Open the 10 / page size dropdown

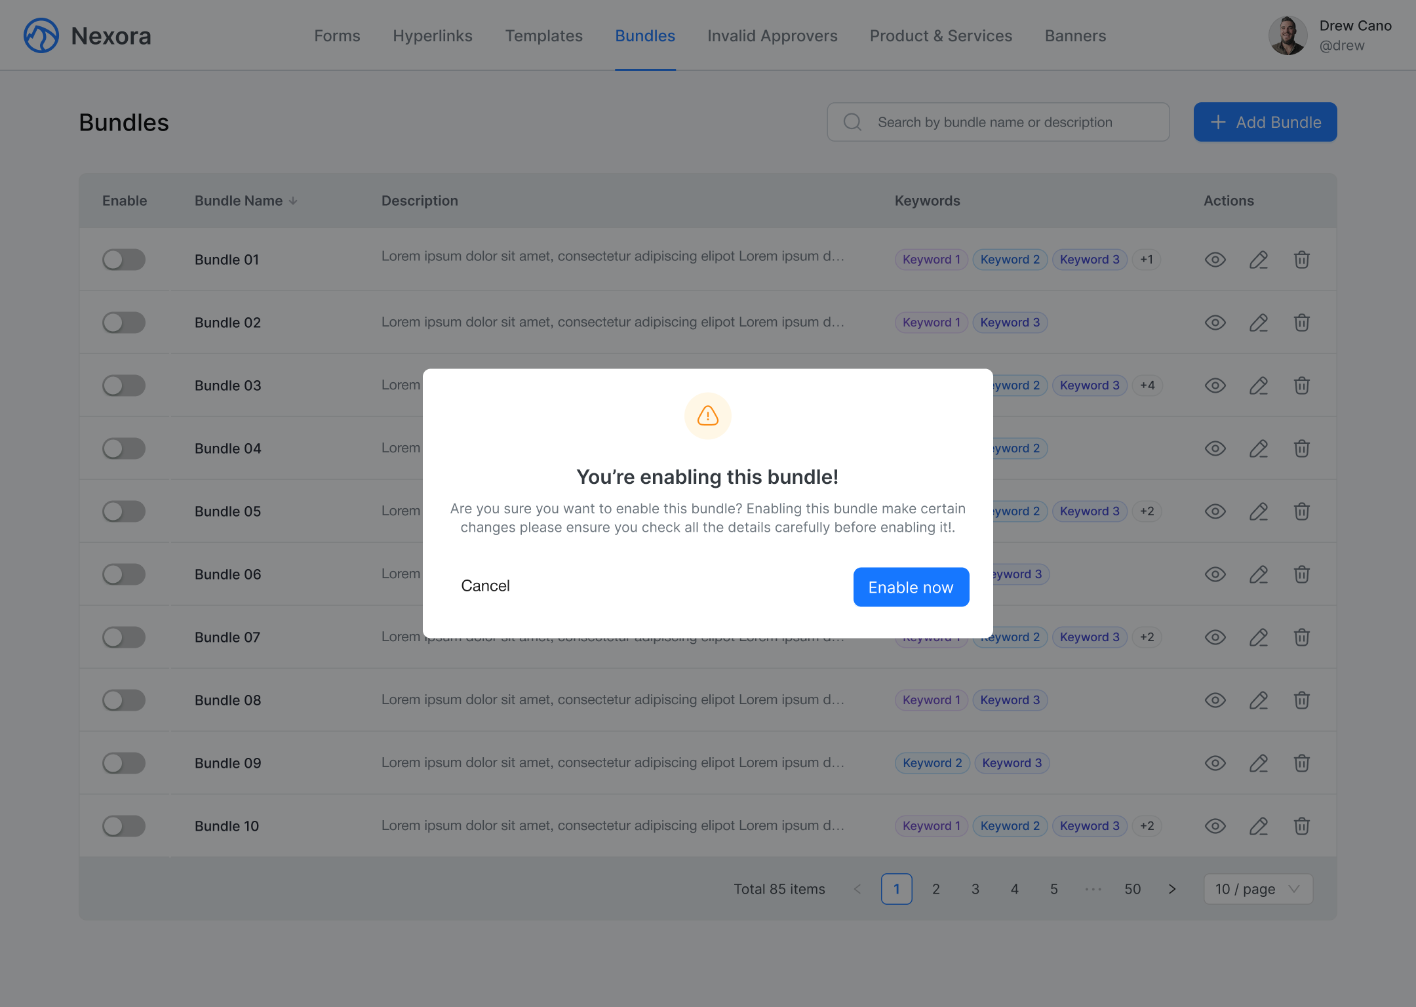coord(1257,889)
